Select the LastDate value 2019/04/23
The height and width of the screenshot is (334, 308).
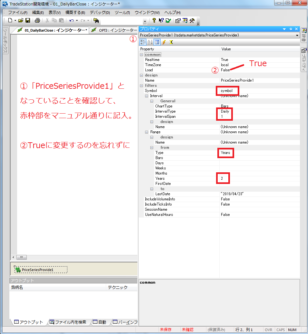tap(232, 194)
